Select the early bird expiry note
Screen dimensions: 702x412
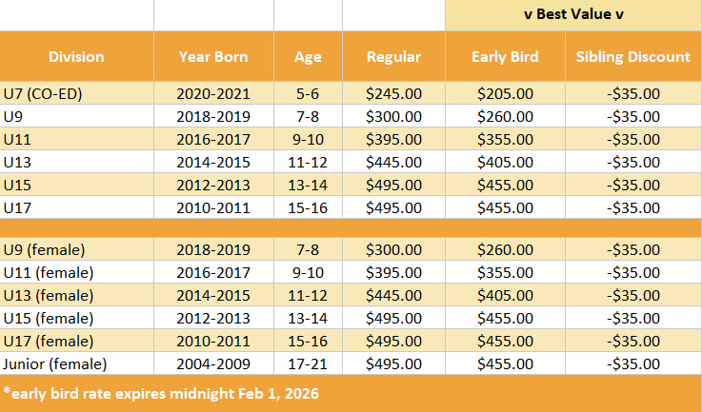(160, 393)
